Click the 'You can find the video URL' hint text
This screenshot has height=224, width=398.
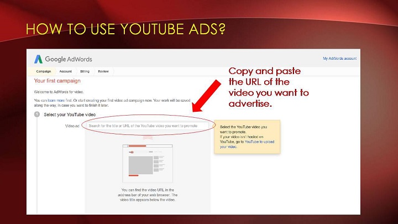coord(148,195)
